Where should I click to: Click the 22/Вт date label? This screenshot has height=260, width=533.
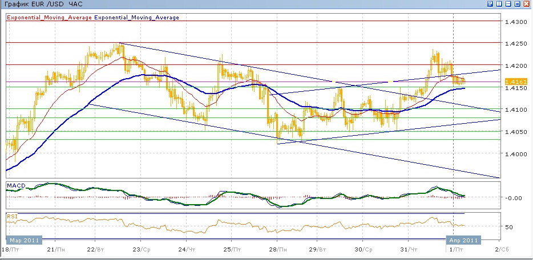coord(95,250)
